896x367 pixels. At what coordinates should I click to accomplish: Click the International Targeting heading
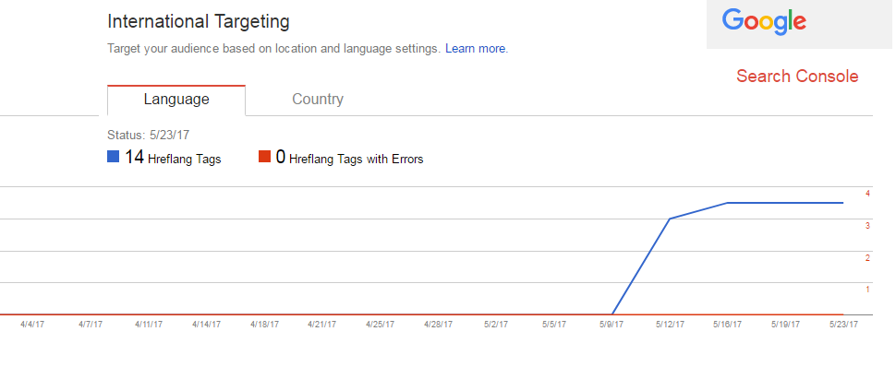coord(199,22)
